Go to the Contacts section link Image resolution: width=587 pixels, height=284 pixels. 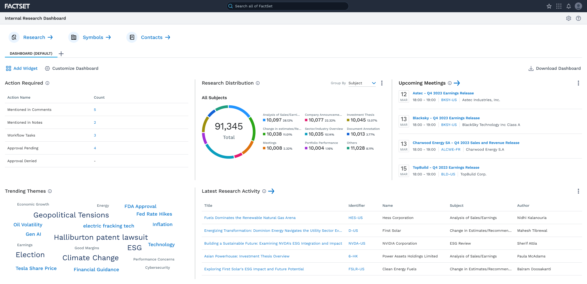pos(155,37)
